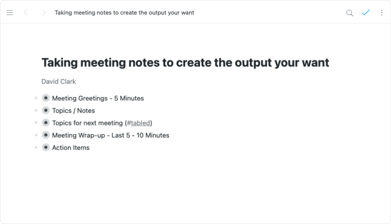Click the David Clark author line
Image resolution: width=391 pixels, height=224 pixels.
(59, 81)
